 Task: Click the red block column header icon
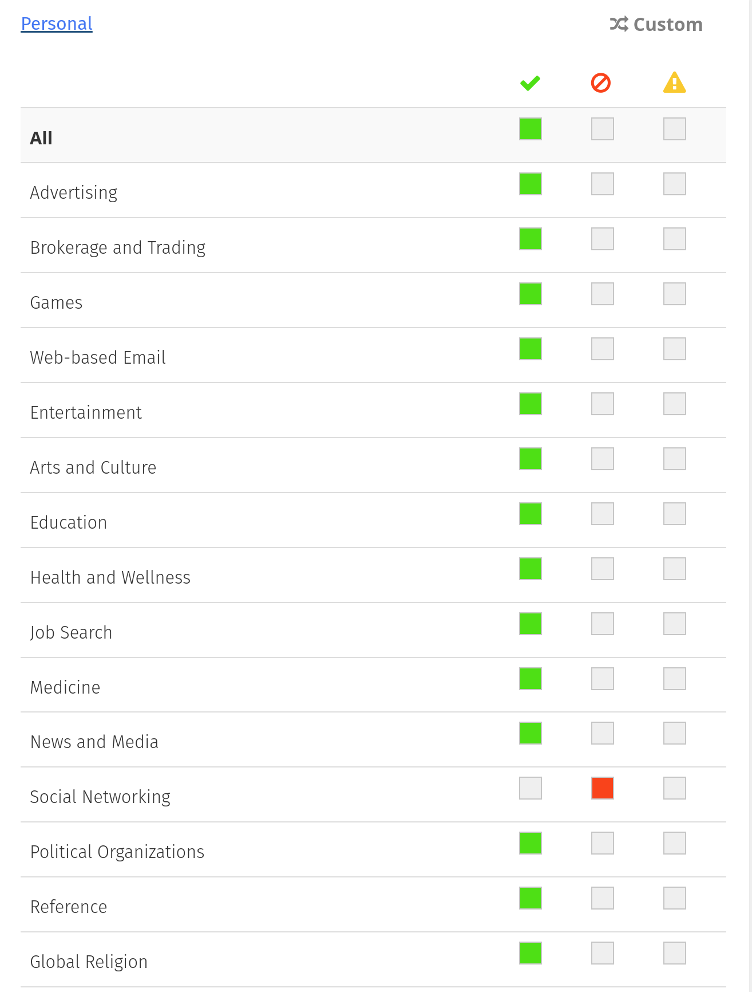pos(601,83)
